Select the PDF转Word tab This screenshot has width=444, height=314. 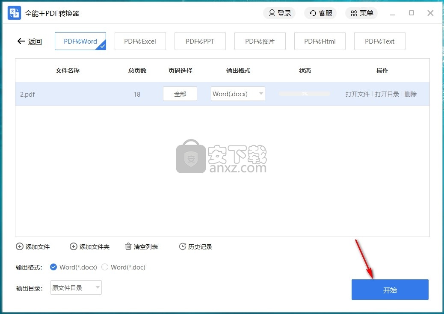tap(80, 41)
